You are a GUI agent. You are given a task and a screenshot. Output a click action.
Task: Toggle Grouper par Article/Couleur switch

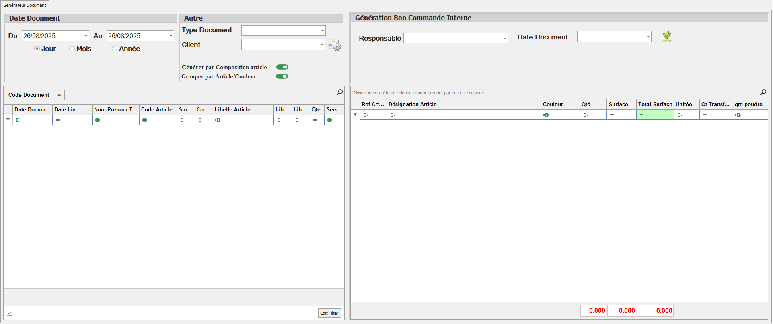coord(282,76)
